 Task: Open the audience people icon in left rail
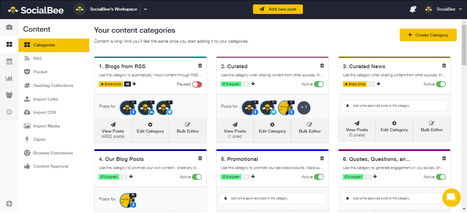(9, 95)
